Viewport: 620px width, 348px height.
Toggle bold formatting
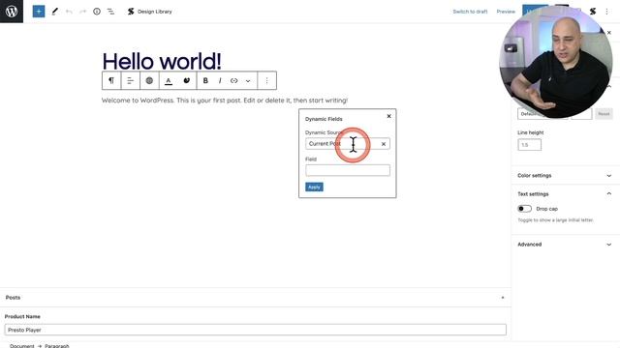click(x=205, y=80)
